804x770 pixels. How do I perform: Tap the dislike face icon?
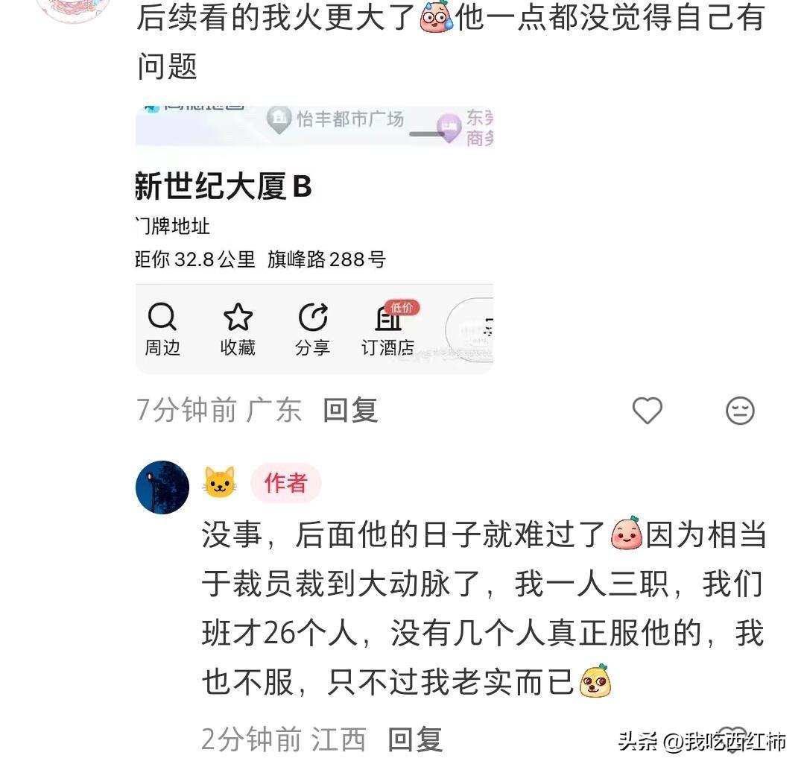coord(740,411)
